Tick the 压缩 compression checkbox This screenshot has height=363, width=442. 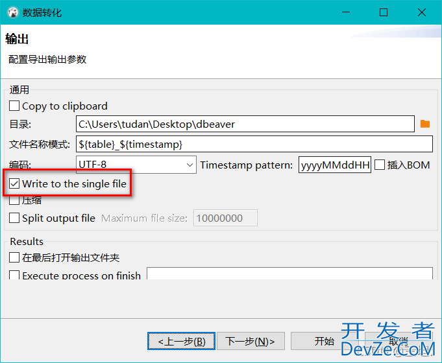14,200
